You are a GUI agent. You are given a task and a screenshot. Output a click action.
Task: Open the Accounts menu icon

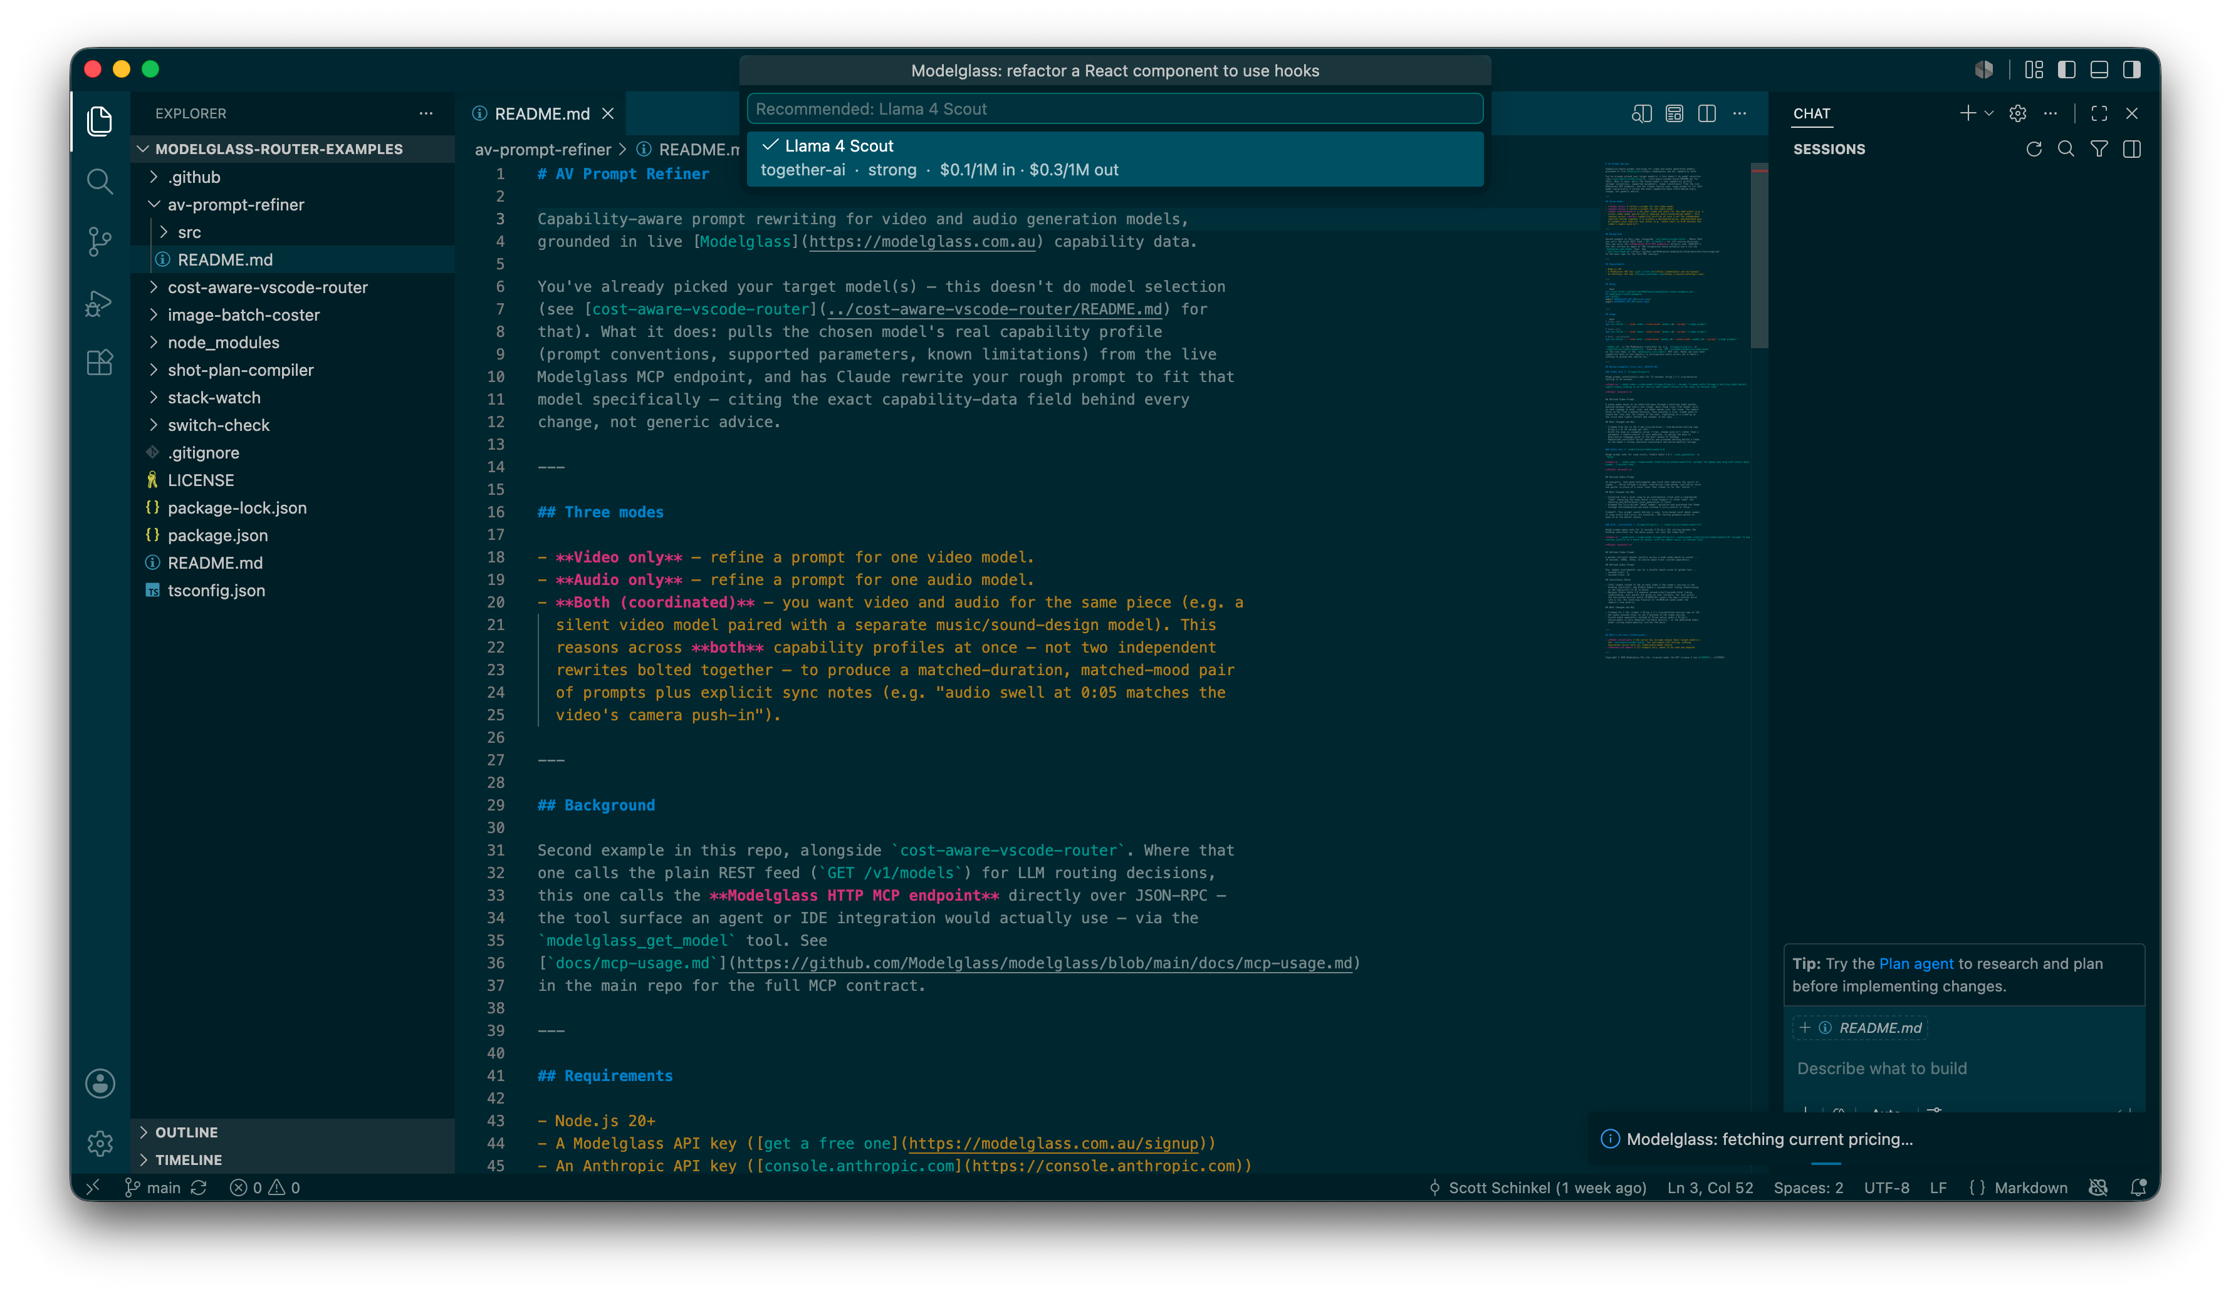point(100,1084)
